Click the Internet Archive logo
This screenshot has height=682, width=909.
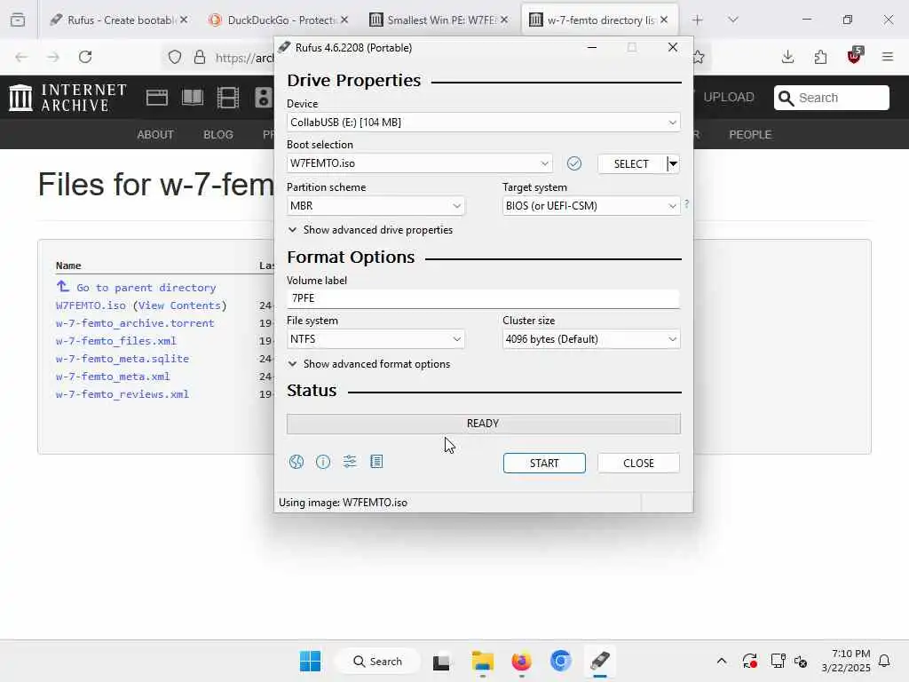[x=67, y=98]
